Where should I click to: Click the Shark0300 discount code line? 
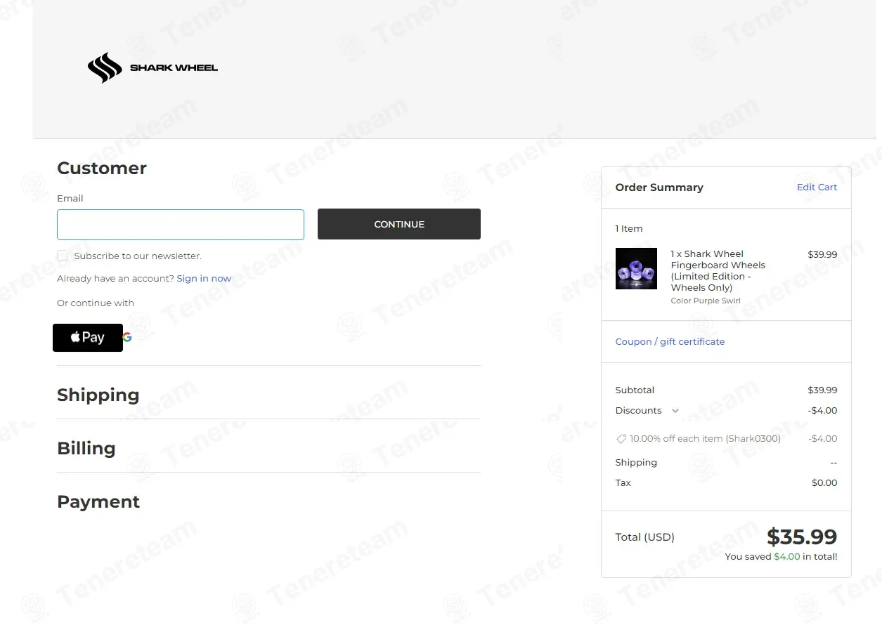click(x=705, y=439)
